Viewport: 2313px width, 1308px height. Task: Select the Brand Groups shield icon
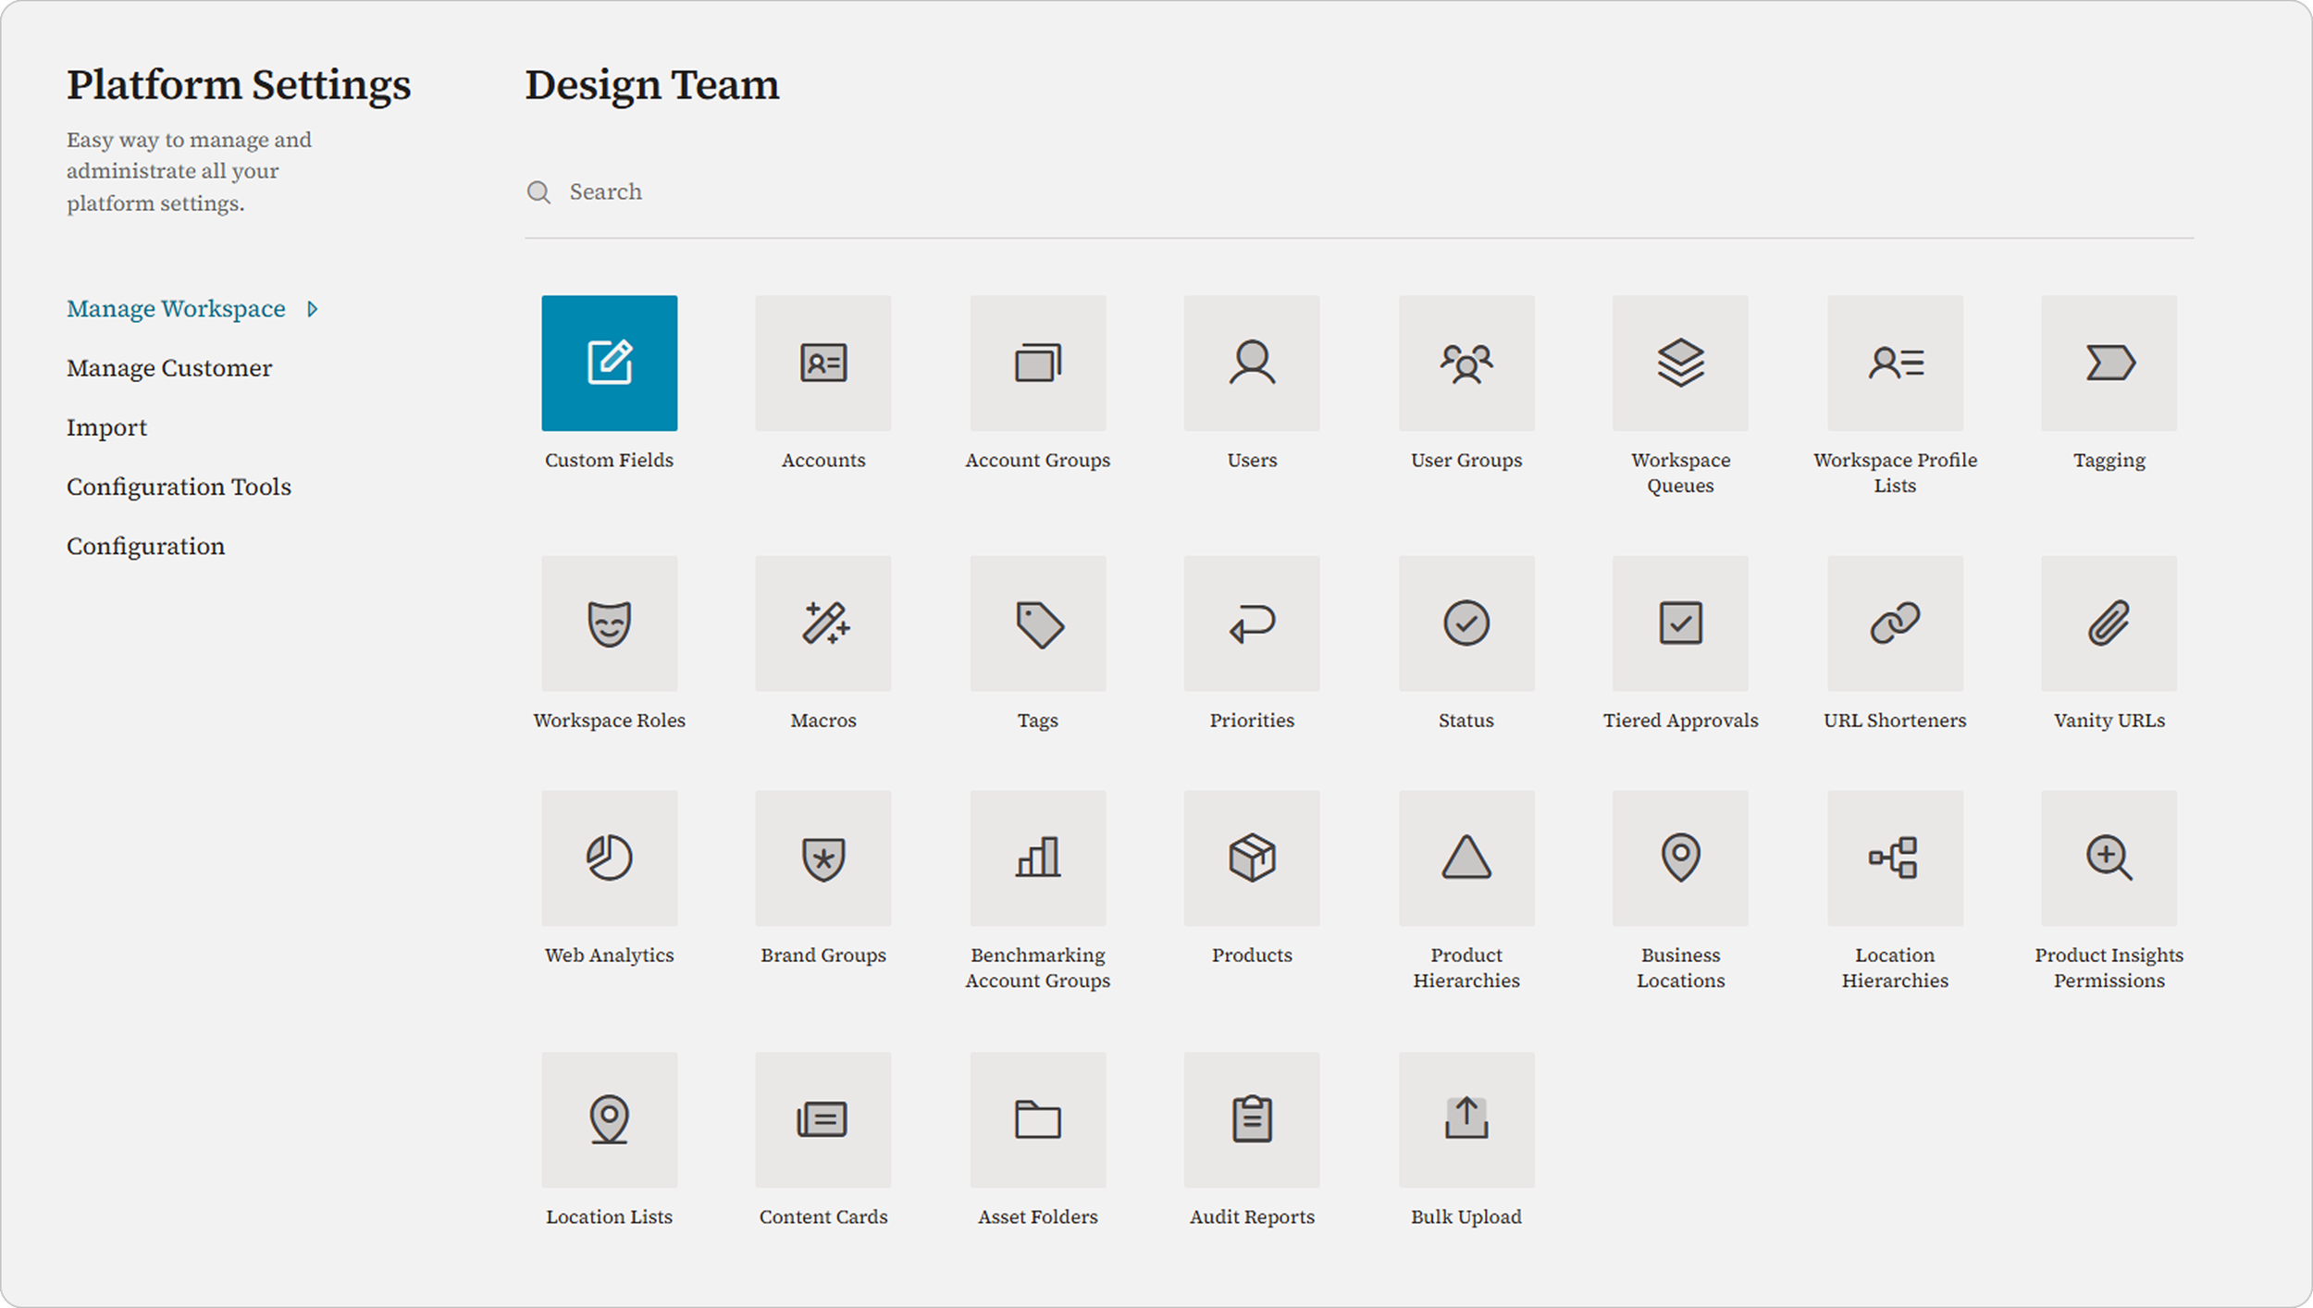click(x=823, y=858)
